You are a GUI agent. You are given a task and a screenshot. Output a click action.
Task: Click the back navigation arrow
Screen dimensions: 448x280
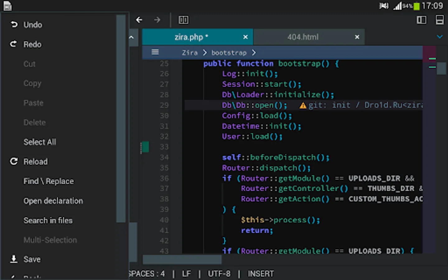click(x=139, y=20)
